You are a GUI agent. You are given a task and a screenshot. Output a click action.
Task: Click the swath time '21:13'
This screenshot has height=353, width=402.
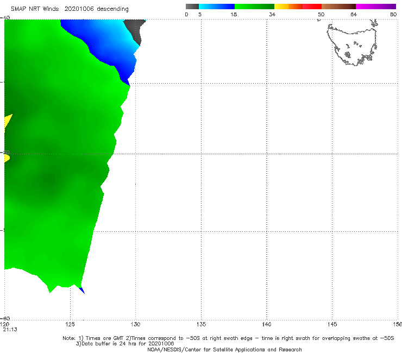coord(10,330)
